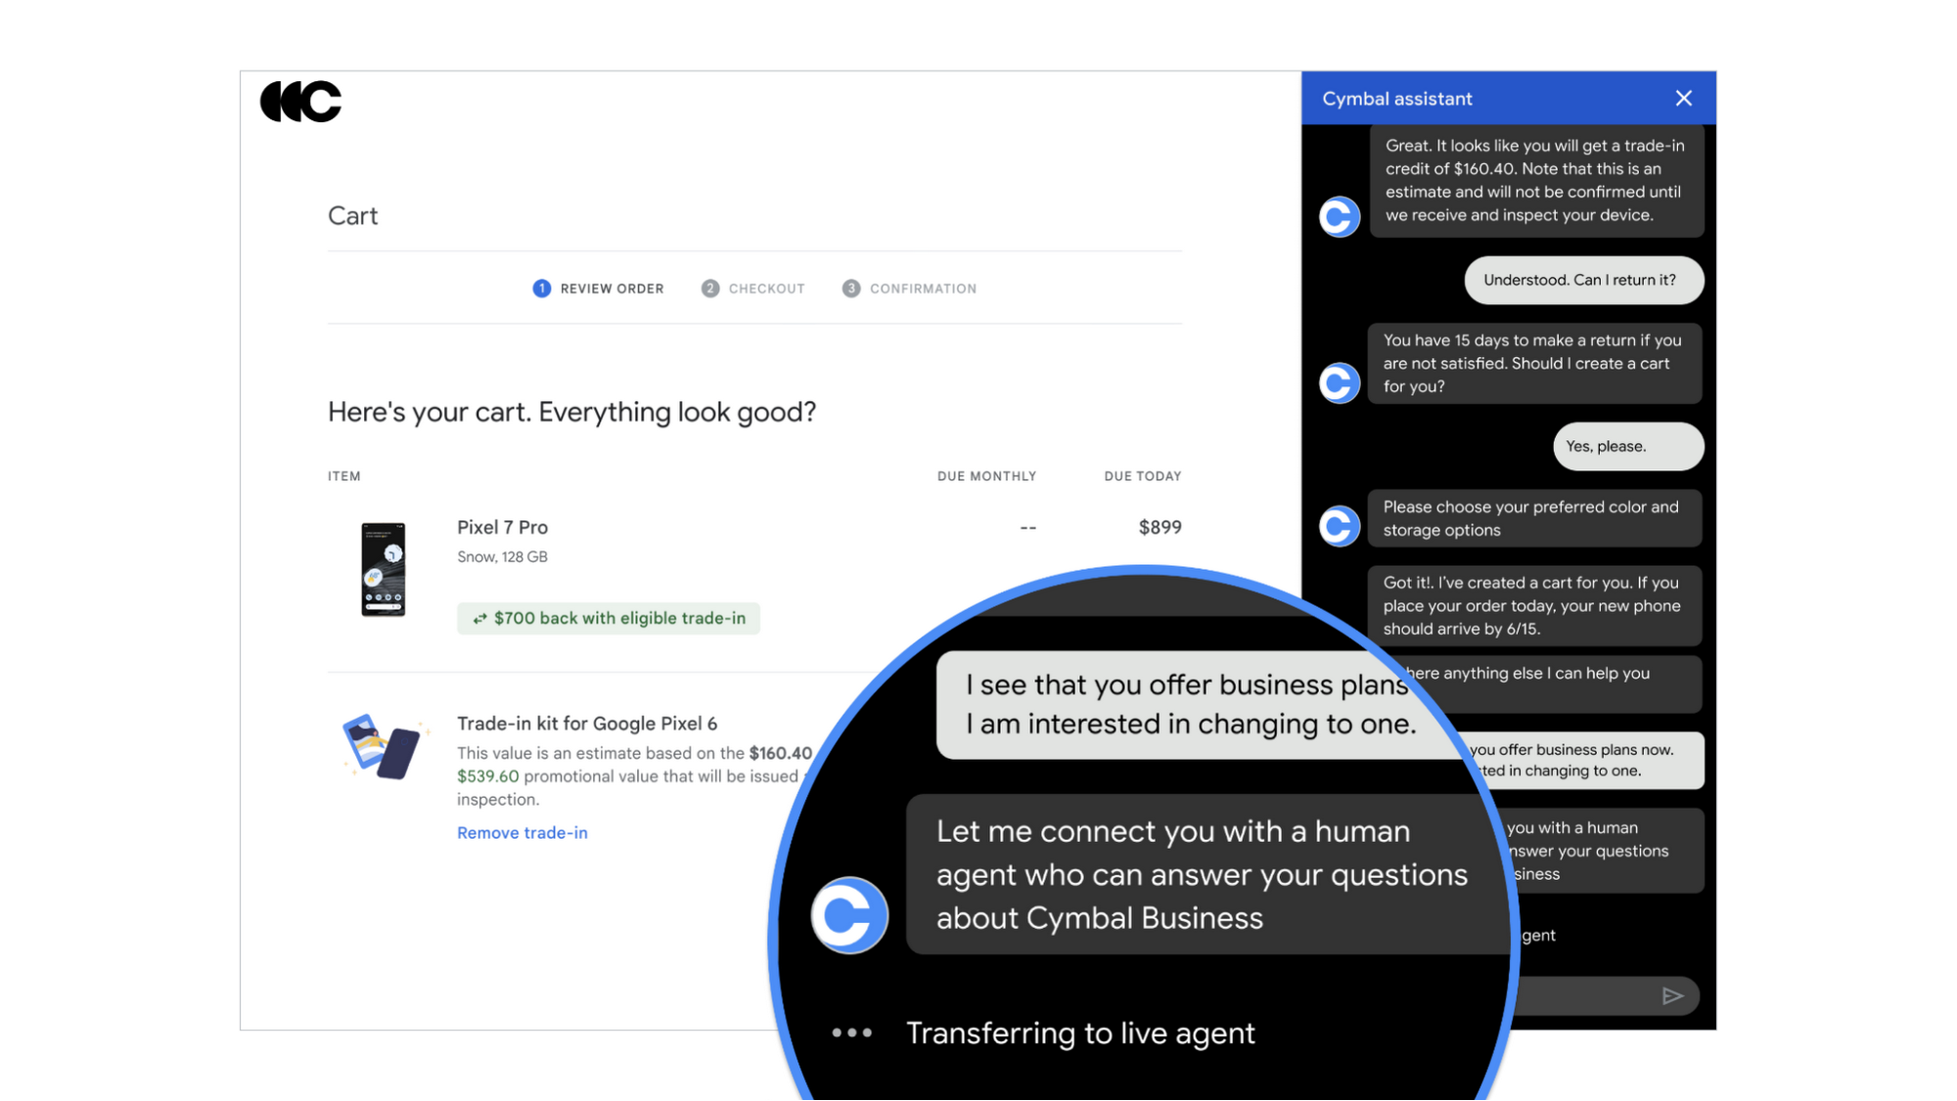
Task: Click the KC brand logo icon top-left
Action: tap(299, 101)
